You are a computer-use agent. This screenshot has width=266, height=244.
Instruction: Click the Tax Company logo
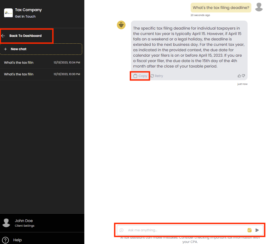(x=8, y=13)
